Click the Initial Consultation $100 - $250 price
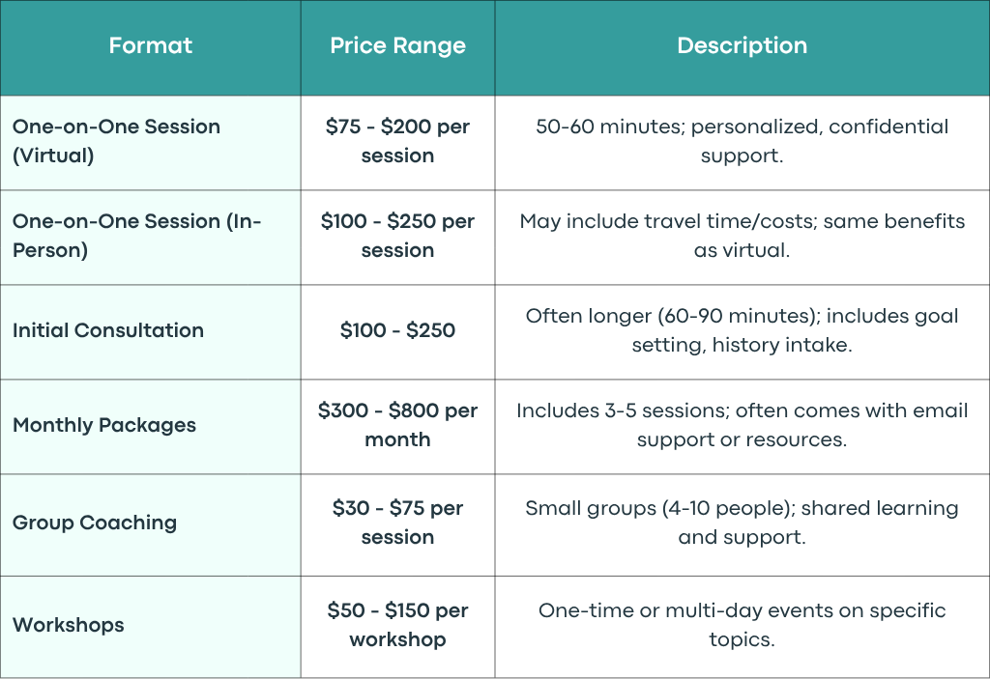This screenshot has height=679, width=990. coord(397,330)
